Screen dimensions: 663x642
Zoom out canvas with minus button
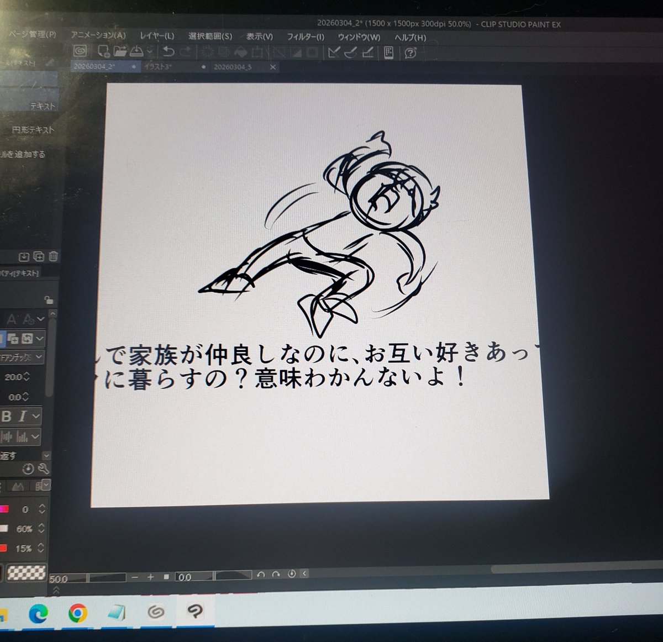[x=135, y=577]
